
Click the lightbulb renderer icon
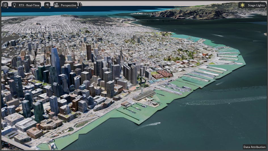tap(14, 5)
